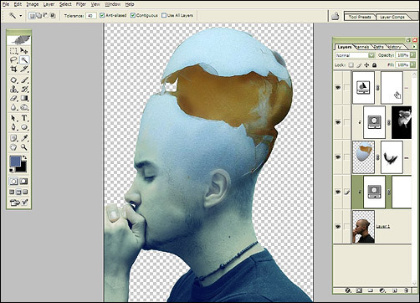Select the Crop tool
The height and width of the screenshot is (303, 420).
[13, 69]
